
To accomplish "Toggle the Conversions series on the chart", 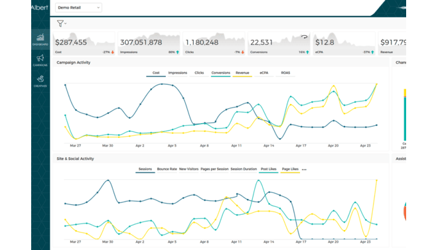I will click(x=221, y=73).
